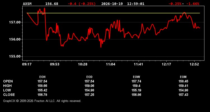Select EOW low value 155.19

(x=136, y=90)
